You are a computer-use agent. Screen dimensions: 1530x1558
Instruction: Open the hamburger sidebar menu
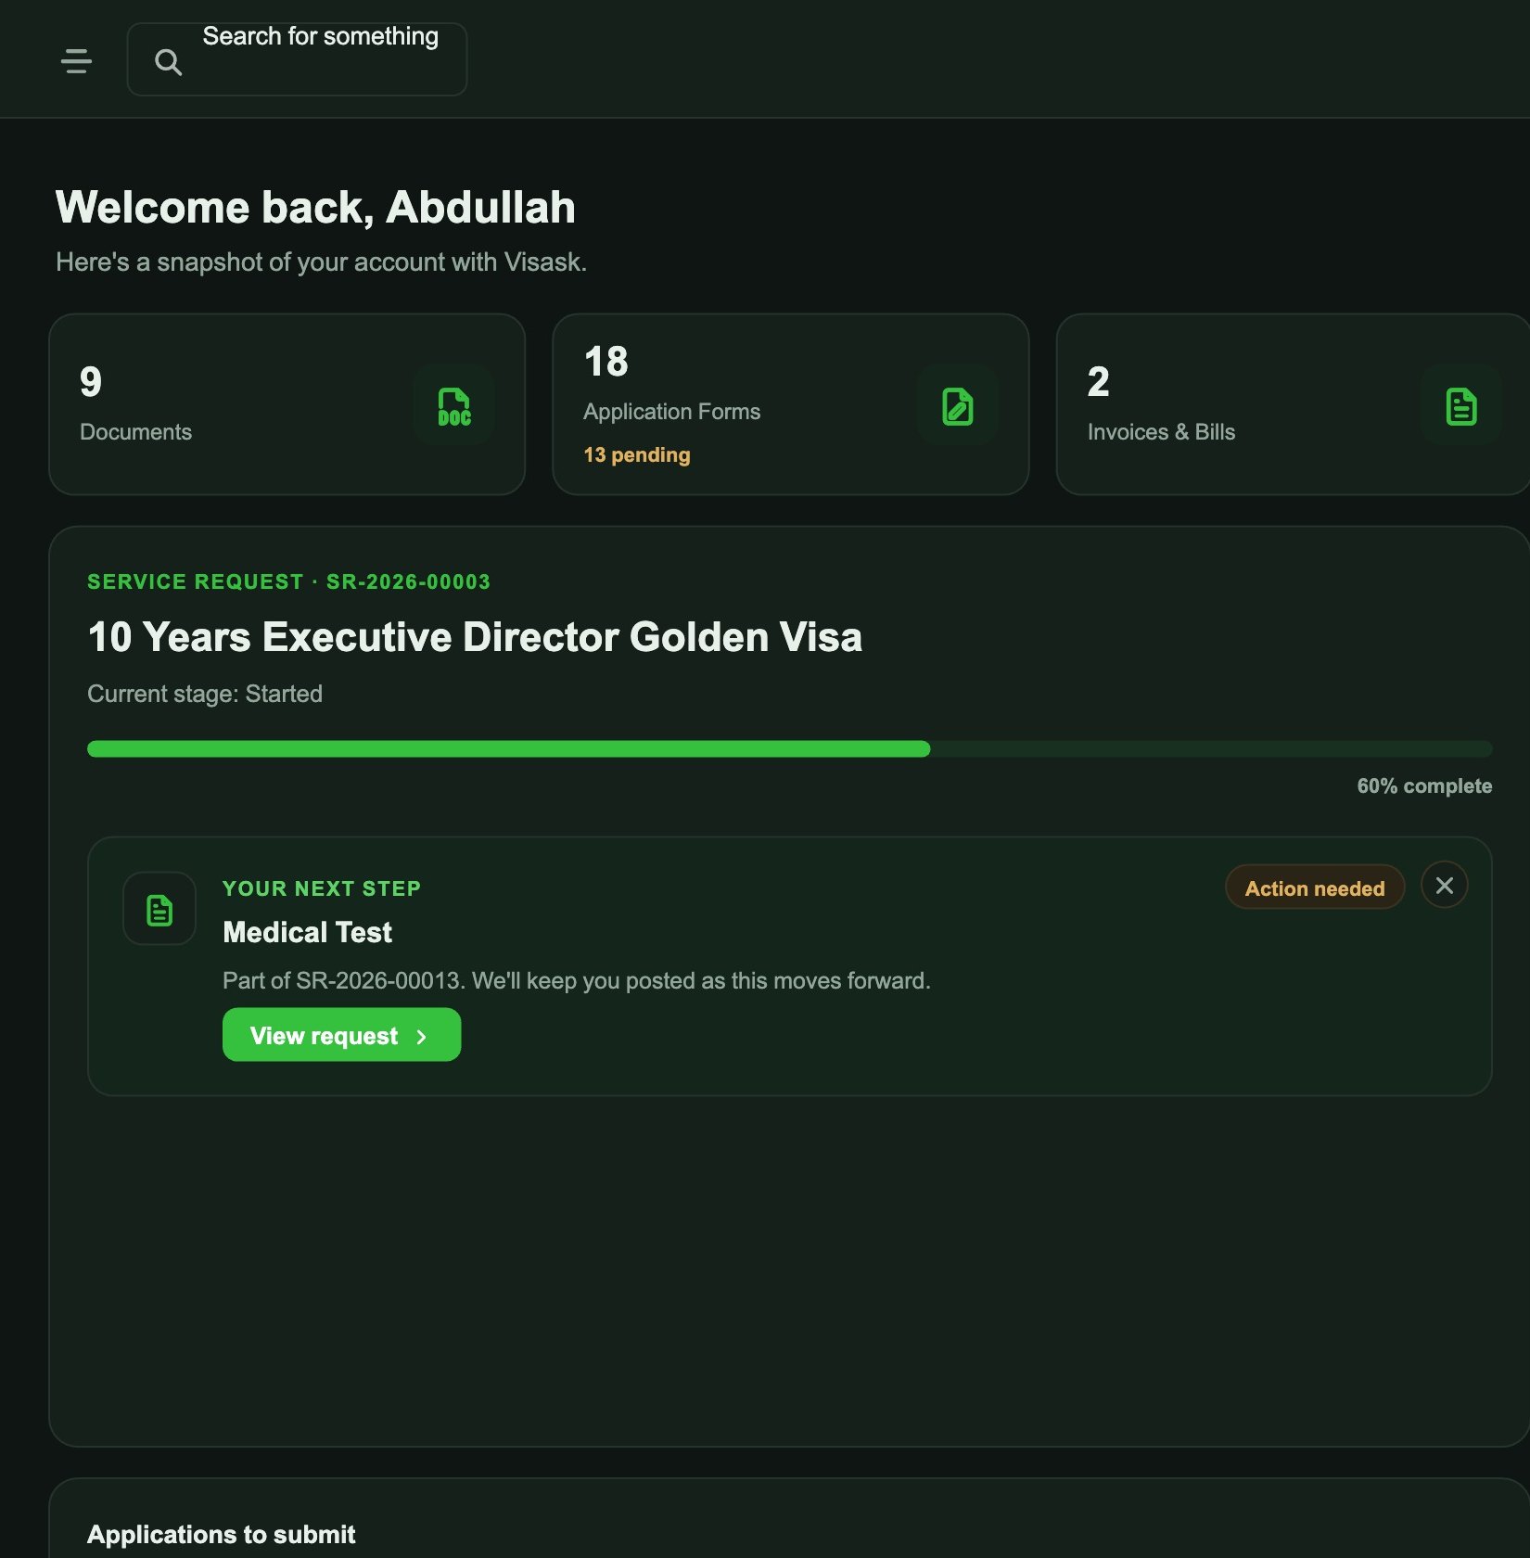76,61
